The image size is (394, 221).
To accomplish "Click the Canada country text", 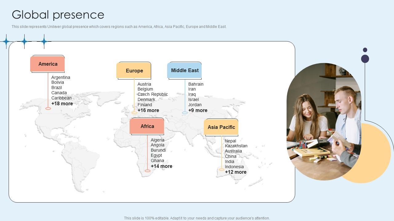I will (59, 93).
